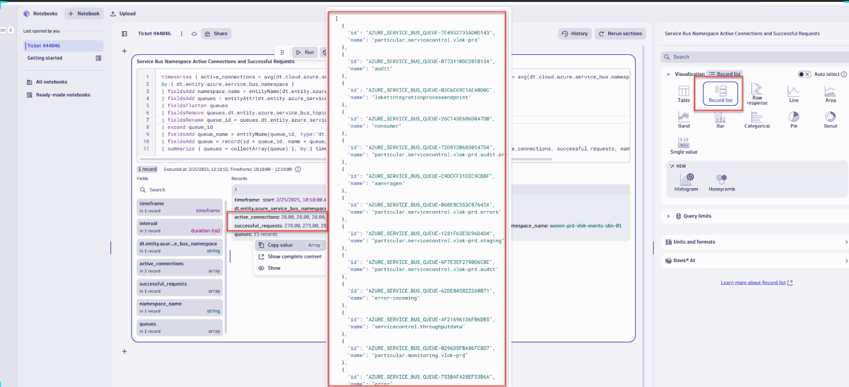Expand the Query limits section

(668, 216)
